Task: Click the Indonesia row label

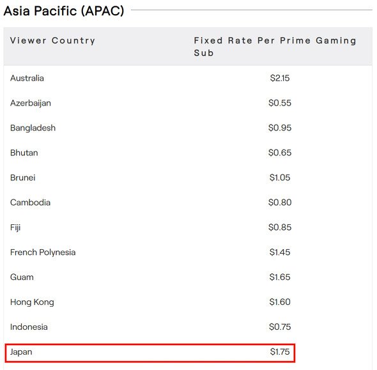Action: [29, 327]
